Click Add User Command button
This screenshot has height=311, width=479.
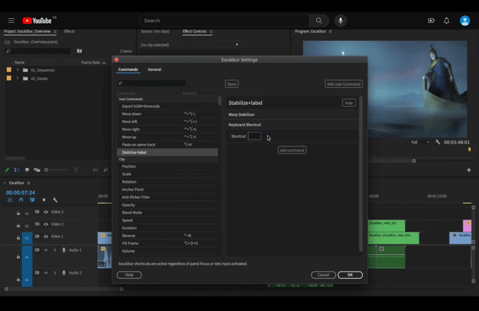click(344, 84)
